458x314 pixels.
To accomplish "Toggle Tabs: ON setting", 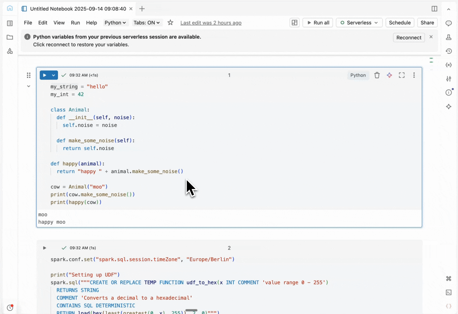I will pos(147,23).
